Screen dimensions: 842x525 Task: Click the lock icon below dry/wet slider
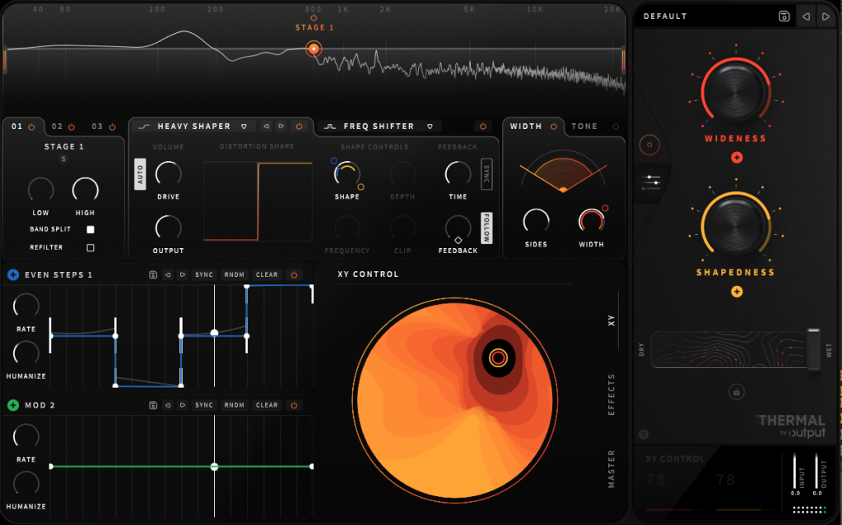coord(736,392)
